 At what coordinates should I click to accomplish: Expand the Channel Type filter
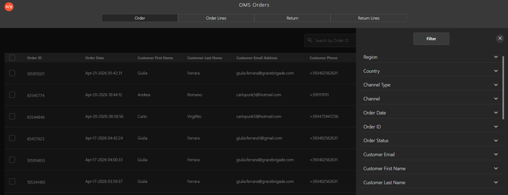431,85
